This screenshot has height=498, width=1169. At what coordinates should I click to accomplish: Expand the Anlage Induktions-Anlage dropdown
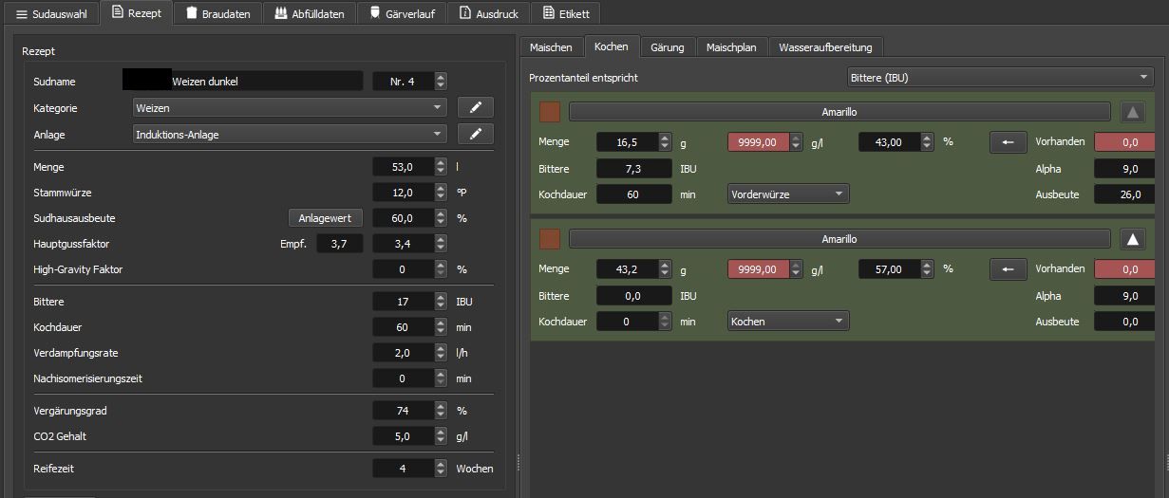[290, 135]
